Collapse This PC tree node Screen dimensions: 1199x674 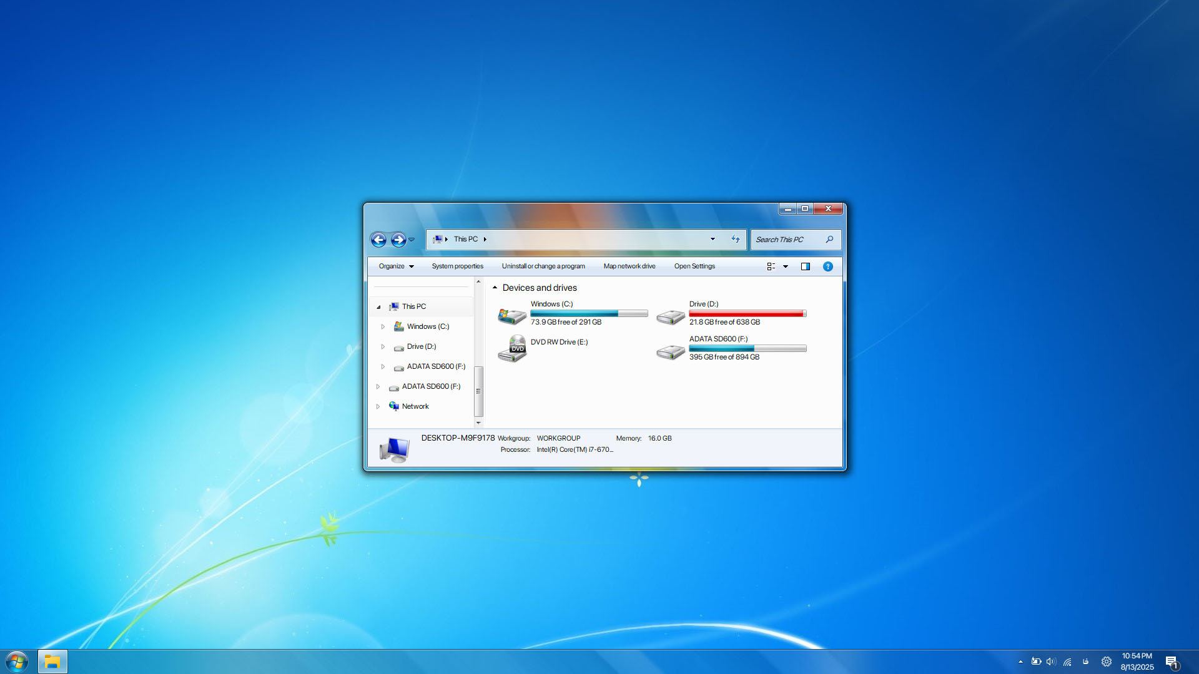coord(378,307)
